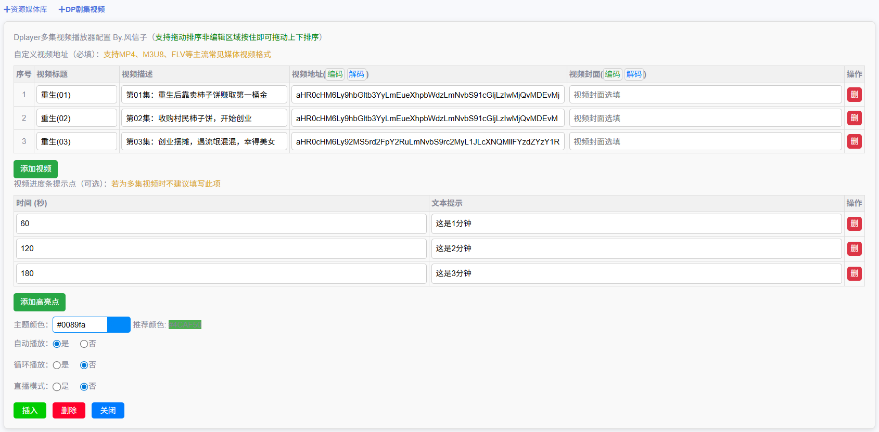Remove the 120-second highlight point
Image resolution: width=879 pixels, height=432 pixels.
[854, 248]
